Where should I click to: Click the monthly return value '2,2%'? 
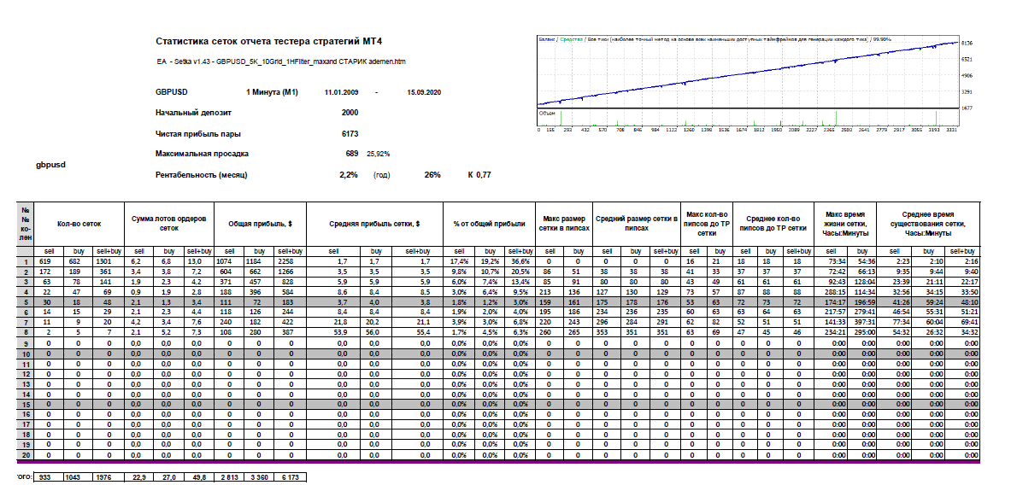(350, 175)
